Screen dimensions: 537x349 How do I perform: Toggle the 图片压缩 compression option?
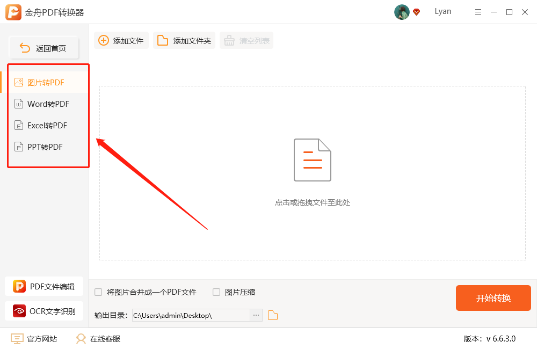216,292
